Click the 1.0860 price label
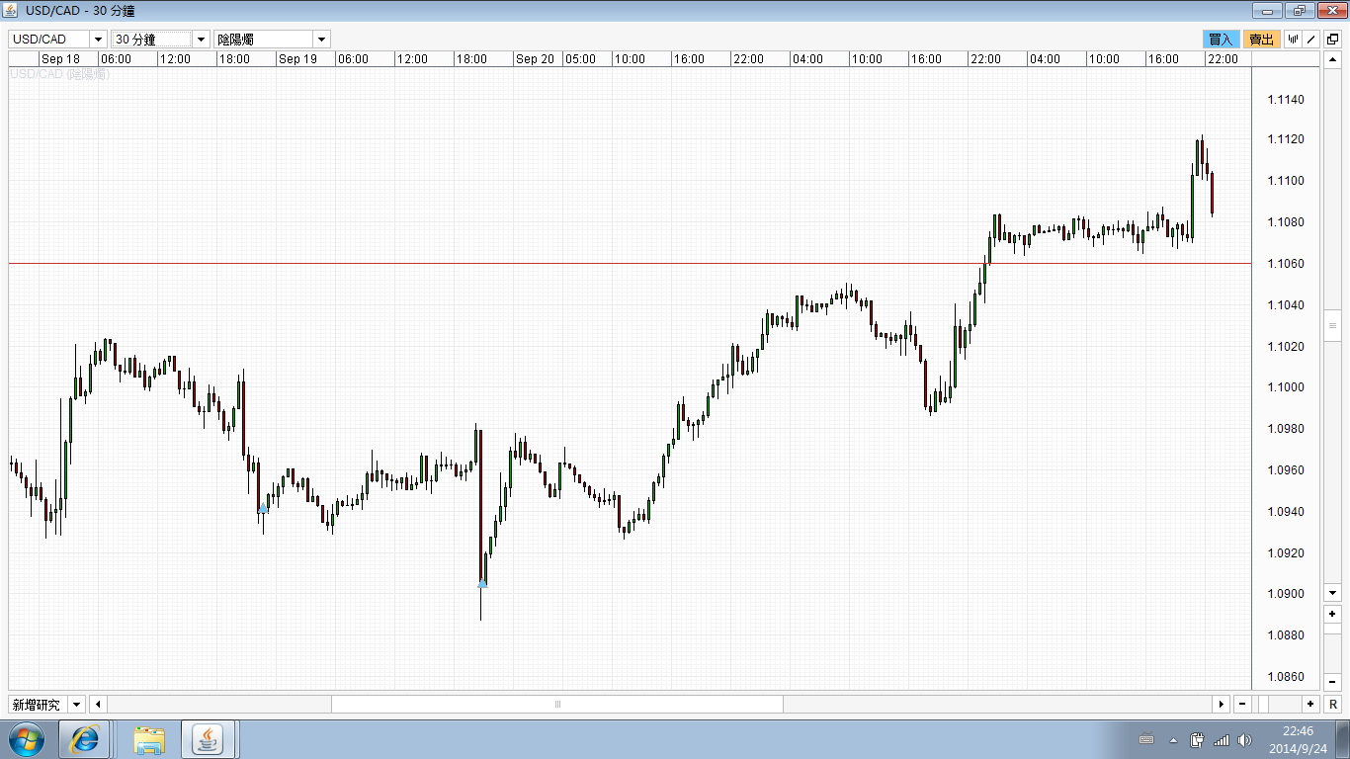The height and width of the screenshot is (759, 1350). pos(1286,677)
